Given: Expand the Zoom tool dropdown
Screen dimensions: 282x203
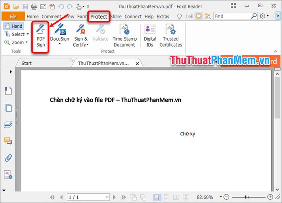Looking at the screenshot, I should coord(27,42).
